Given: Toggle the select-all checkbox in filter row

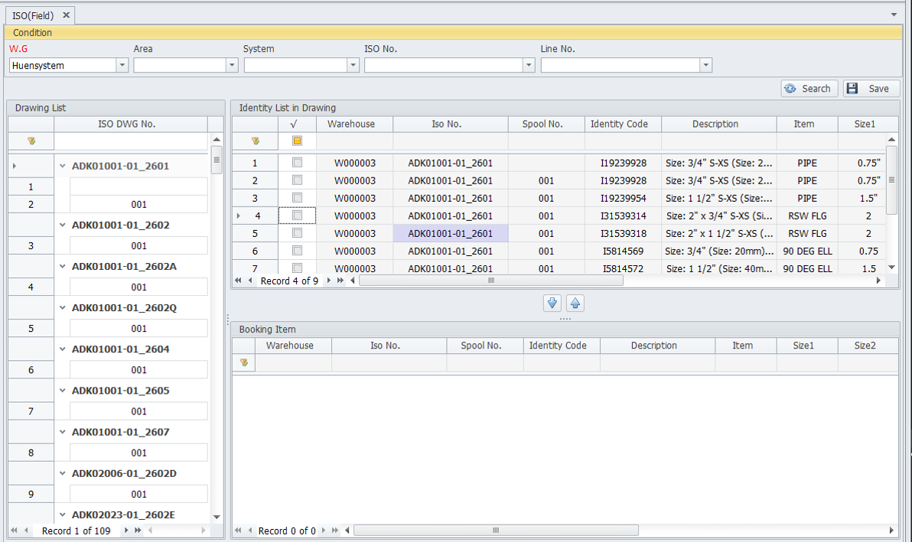Looking at the screenshot, I should 297,141.
